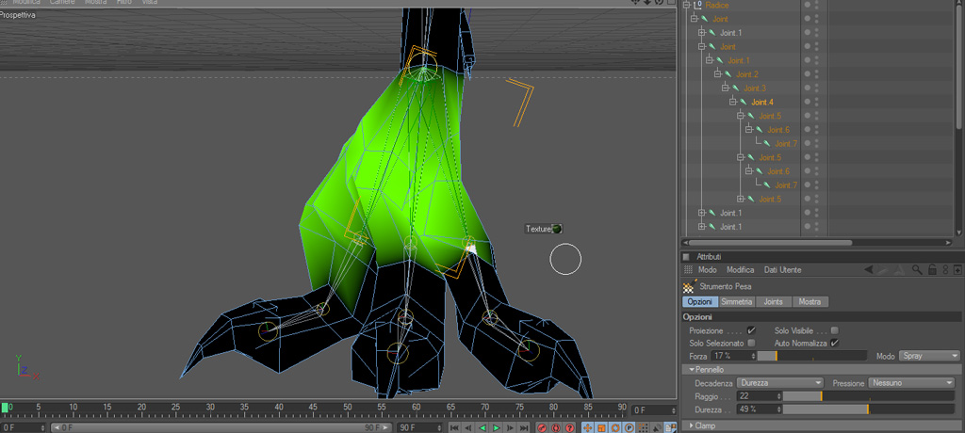The width and height of the screenshot is (965, 433).
Task: Click the new attribute manager plus icon
Action: point(957,270)
